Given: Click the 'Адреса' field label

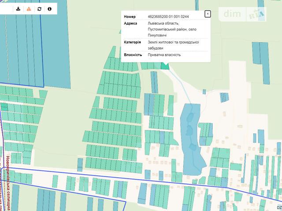Looking at the screenshot, I should pyautogui.click(x=131, y=23).
